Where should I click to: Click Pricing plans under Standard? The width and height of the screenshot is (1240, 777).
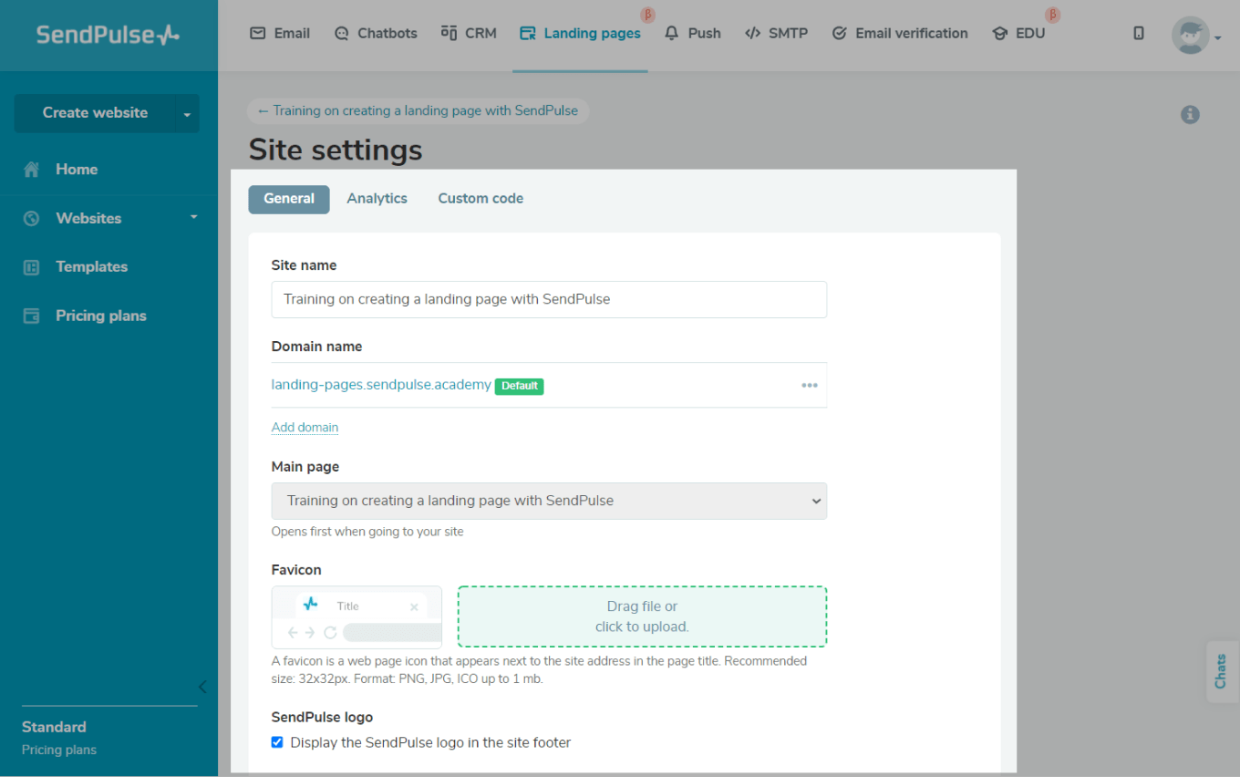[59, 750]
